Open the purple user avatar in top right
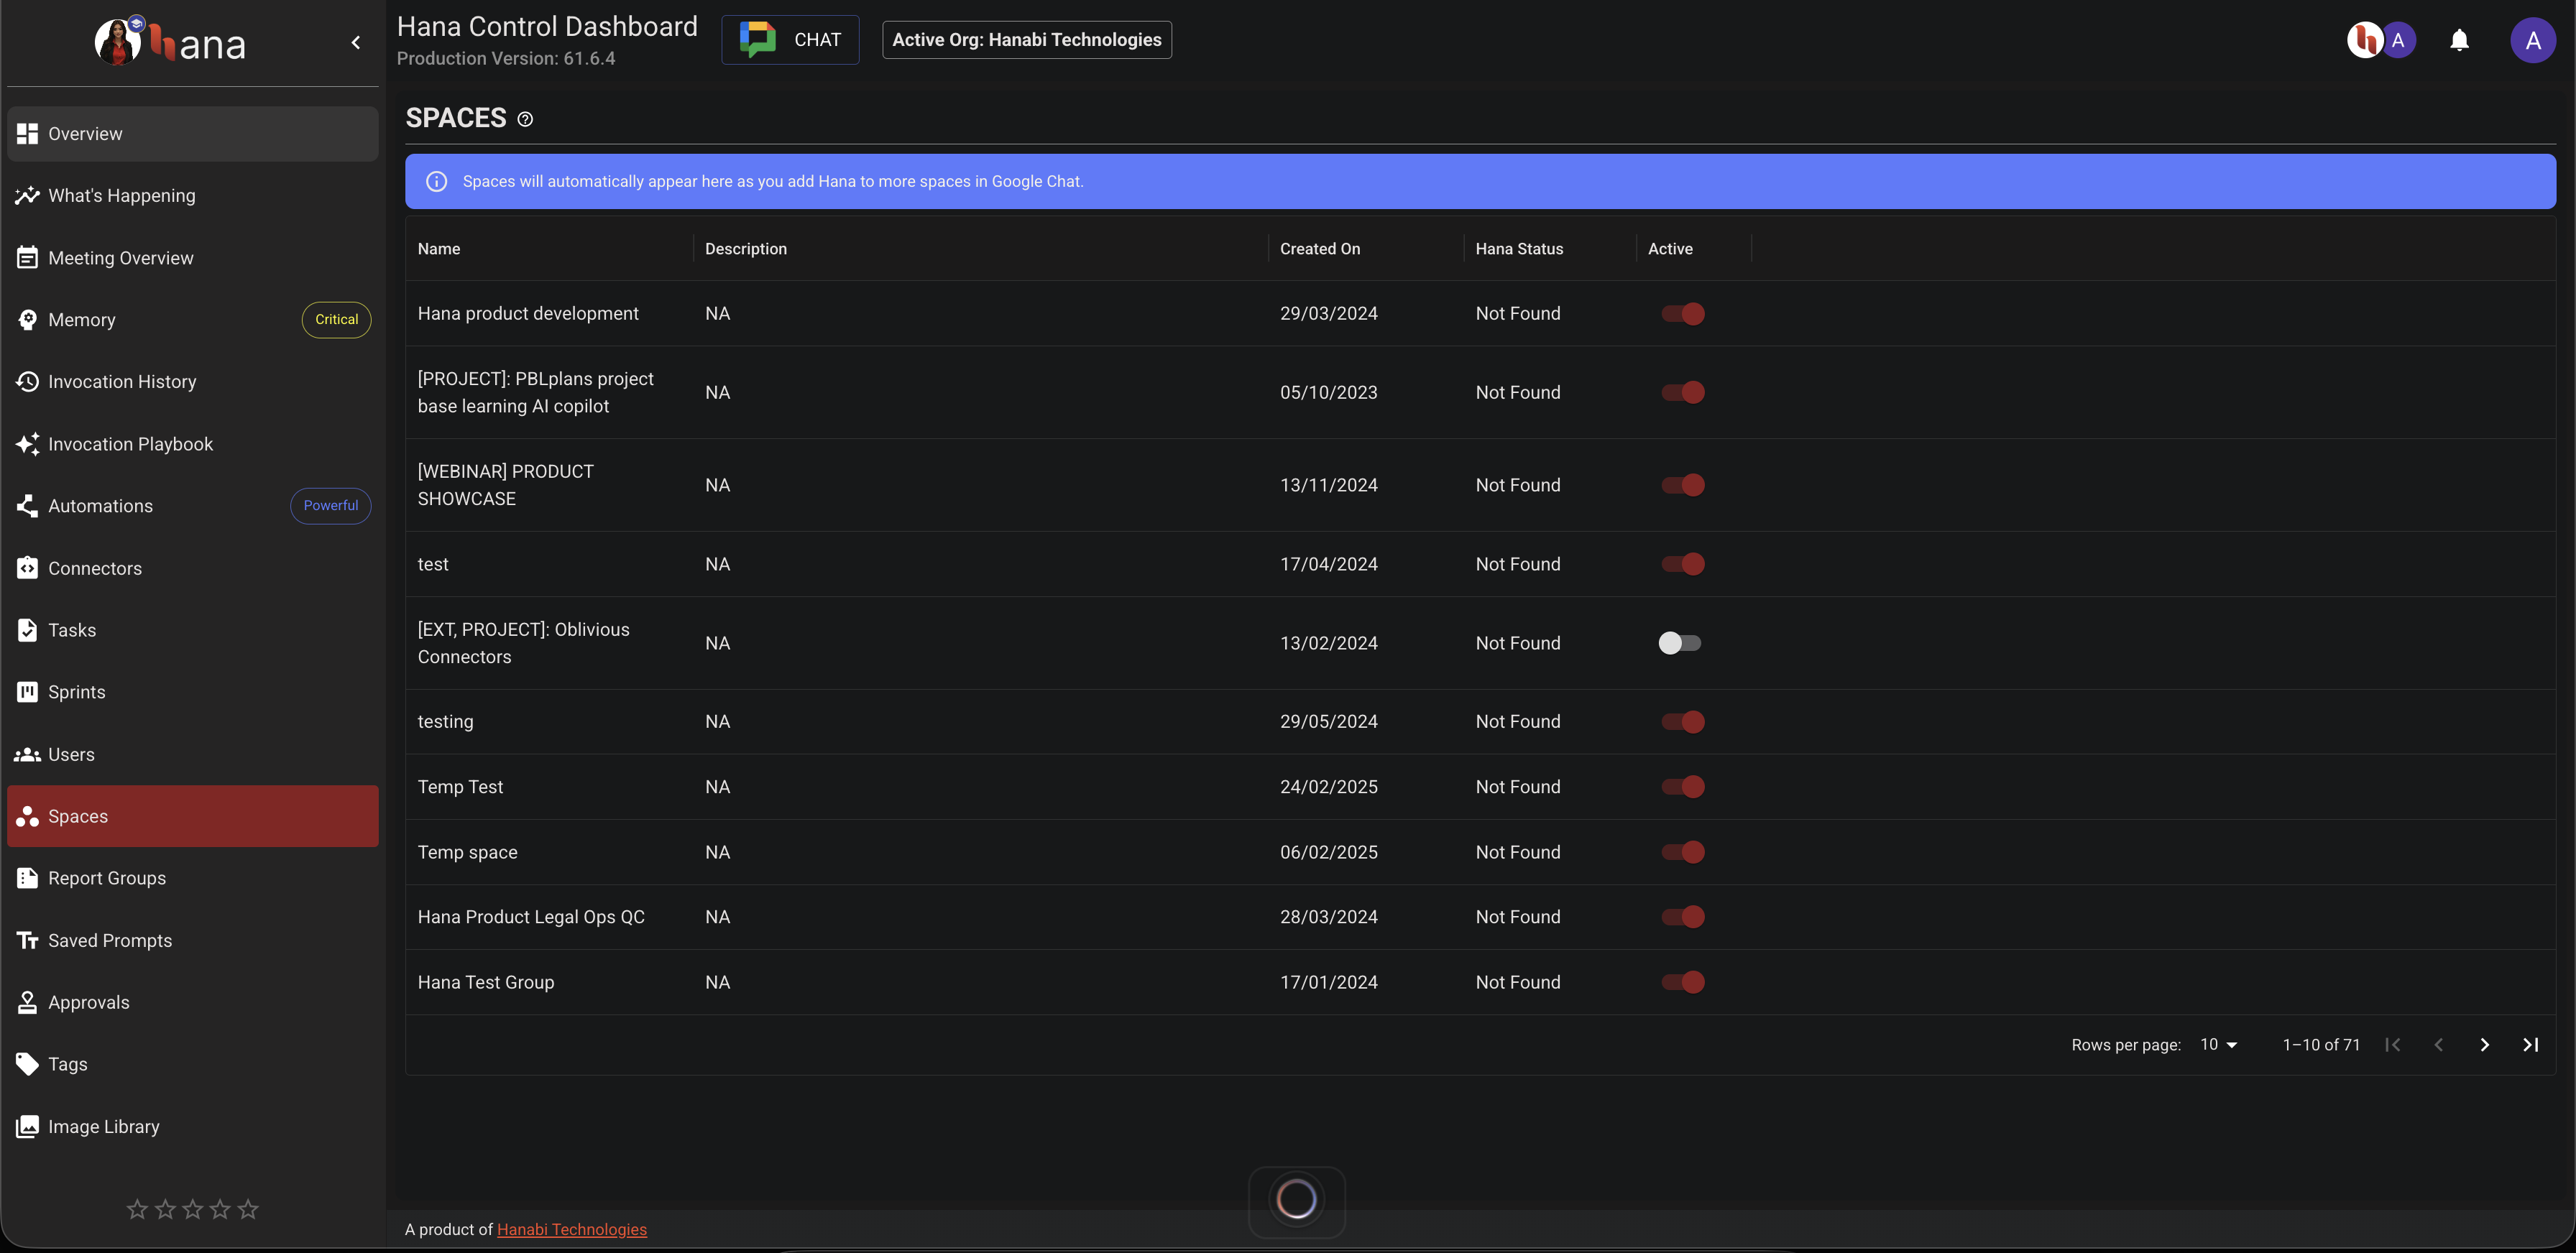The image size is (2576, 1253). tap(2532, 40)
